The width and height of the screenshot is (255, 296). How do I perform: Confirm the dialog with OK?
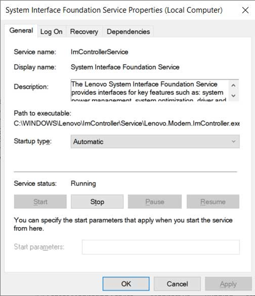(126, 284)
